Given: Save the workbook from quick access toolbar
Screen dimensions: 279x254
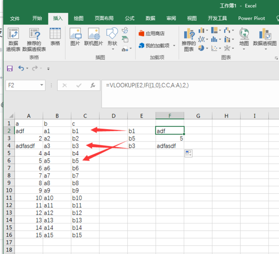Looking at the screenshot, I should [10, 68].
